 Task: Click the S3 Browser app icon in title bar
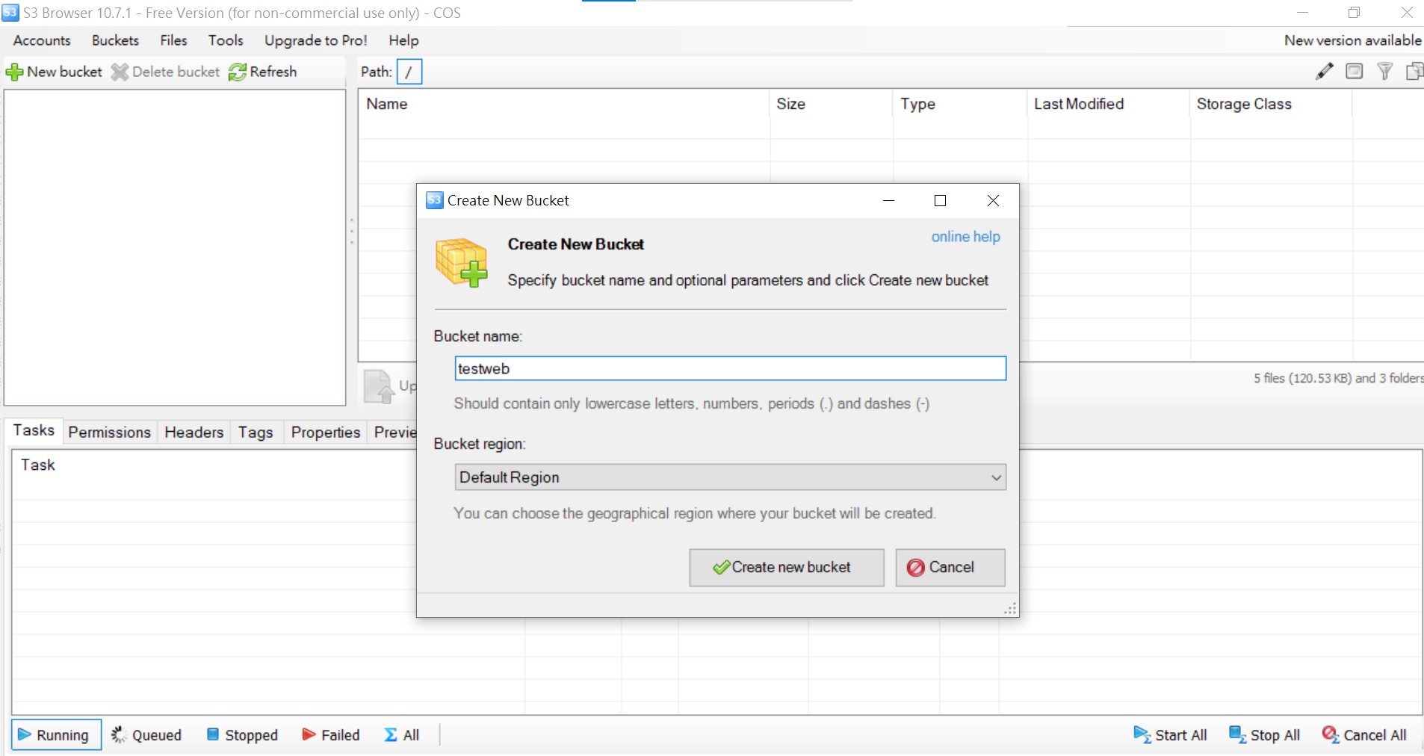(x=10, y=13)
